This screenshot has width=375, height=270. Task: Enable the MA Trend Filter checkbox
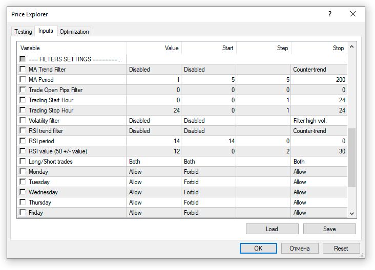pyautogui.click(x=23, y=70)
